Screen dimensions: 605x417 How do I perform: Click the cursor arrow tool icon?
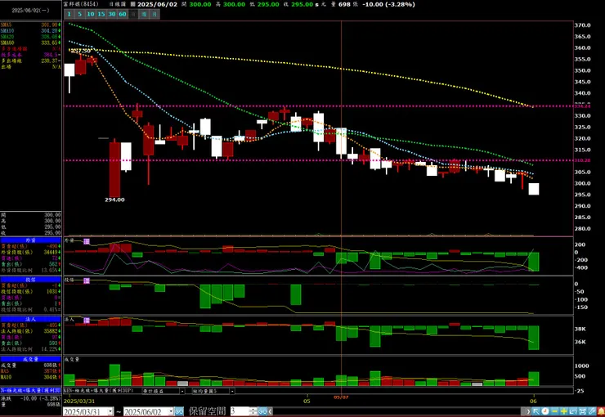[x=536, y=411]
